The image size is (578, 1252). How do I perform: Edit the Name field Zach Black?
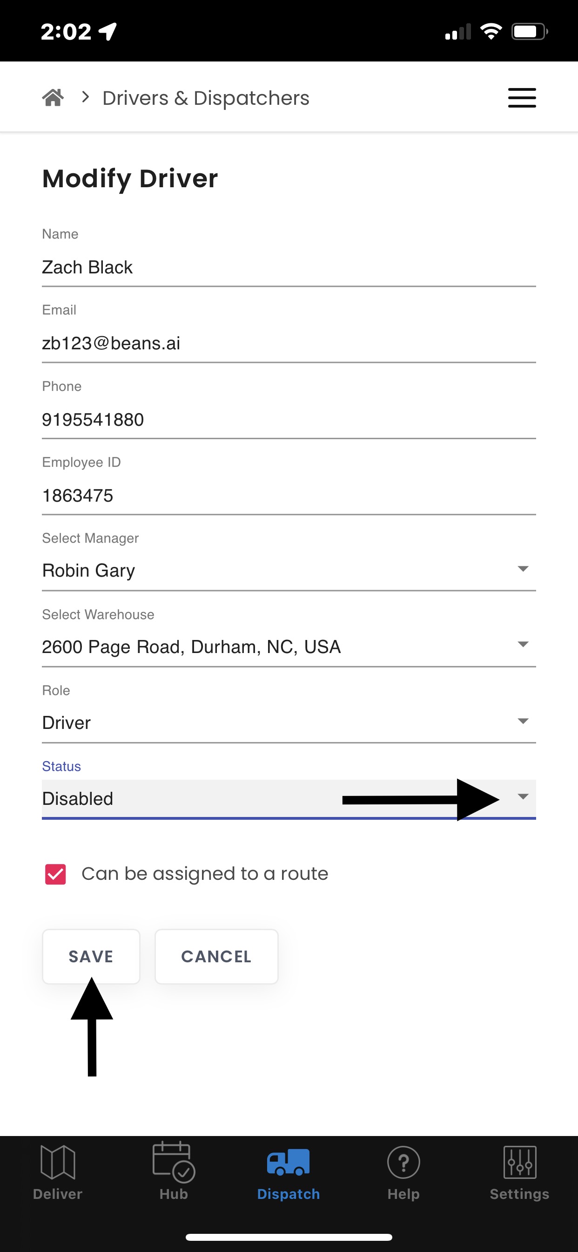pyautogui.click(x=289, y=267)
